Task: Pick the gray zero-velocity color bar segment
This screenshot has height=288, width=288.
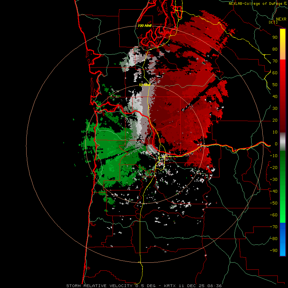Action: click(x=283, y=142)
